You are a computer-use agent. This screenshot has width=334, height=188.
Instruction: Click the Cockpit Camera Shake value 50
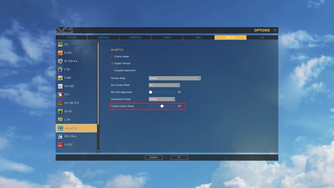[x=179, y=106]
